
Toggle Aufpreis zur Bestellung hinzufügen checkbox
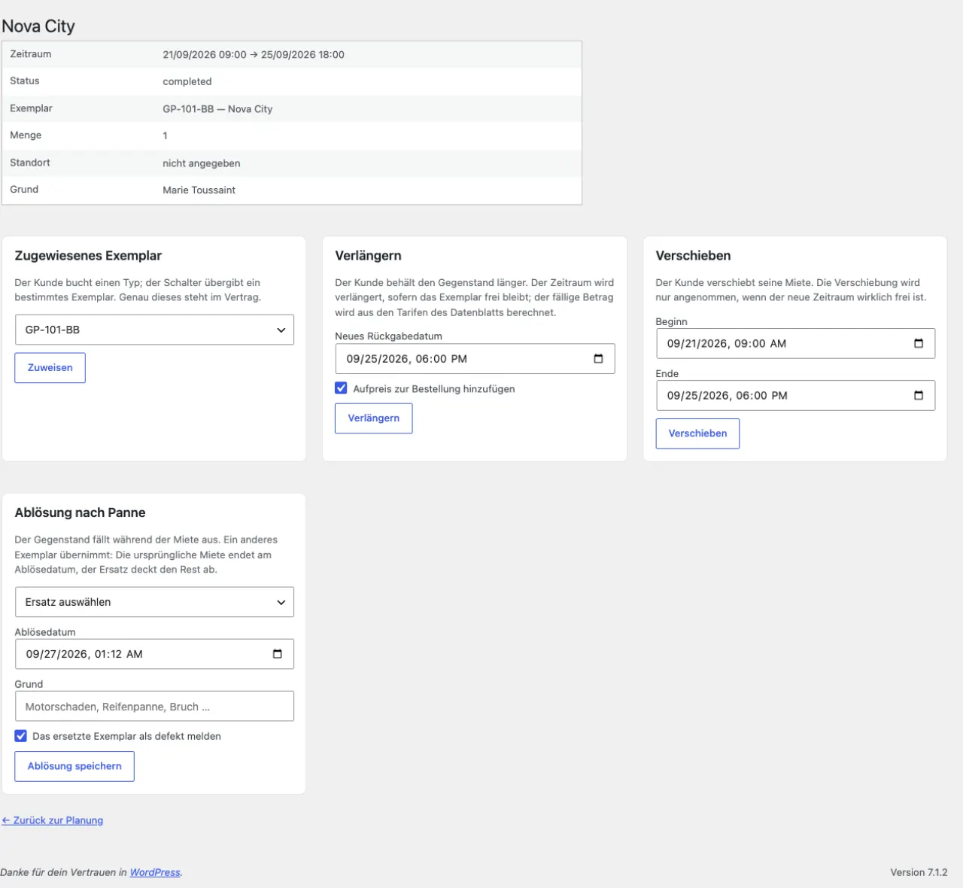[341, 388]
